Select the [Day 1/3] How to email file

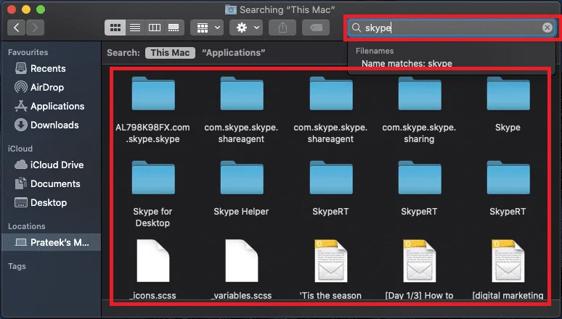(x=420, y=270)
